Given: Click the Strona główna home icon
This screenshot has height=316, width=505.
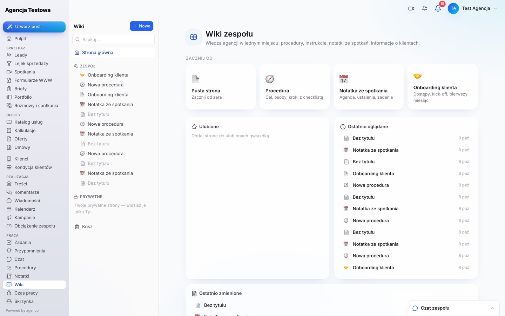Looking at the screenshot, I should click(77, 53).
